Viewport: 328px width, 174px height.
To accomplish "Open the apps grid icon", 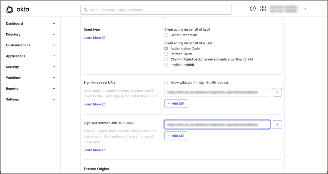I will 263,9.
